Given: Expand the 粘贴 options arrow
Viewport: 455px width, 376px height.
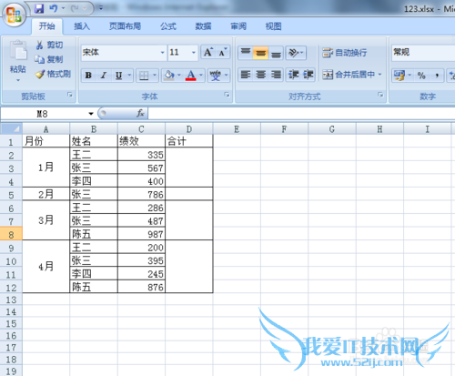Looking at the screenshot, I should tap(18, 80).
